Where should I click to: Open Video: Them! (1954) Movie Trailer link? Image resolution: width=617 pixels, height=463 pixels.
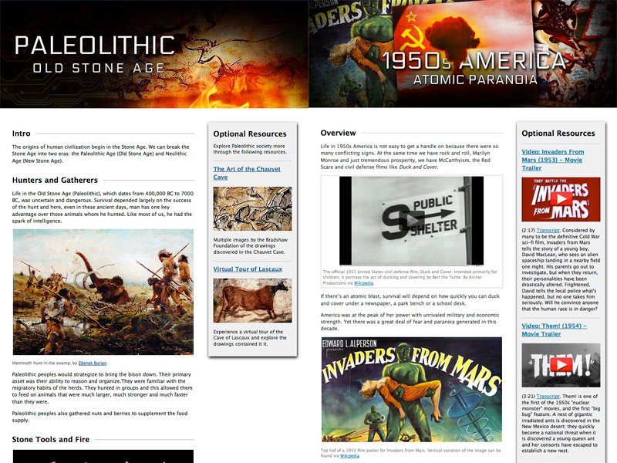pos(554,330)
